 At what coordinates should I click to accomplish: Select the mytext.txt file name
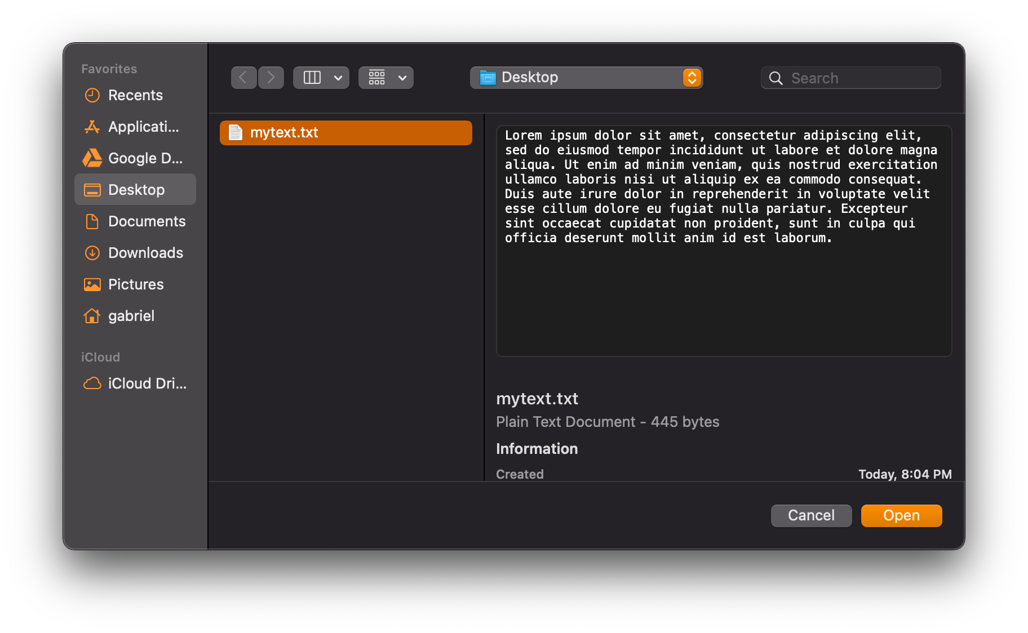tap(284, 132)
